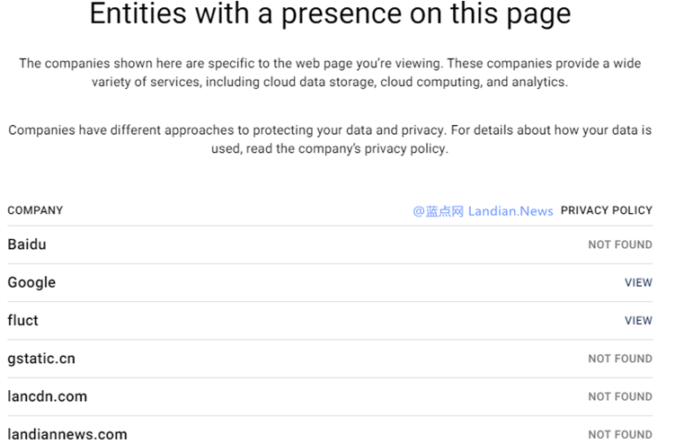Click the Baidu company name
The height and width of the screenshot is (444, 675).
pyautogui.click(x=27, y=244)
